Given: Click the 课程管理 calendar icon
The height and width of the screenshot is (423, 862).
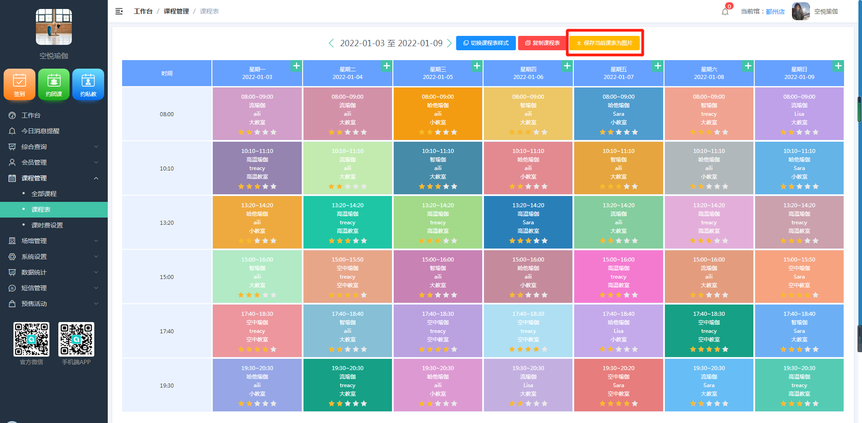Looking at the screenshot, I should 12,178.
